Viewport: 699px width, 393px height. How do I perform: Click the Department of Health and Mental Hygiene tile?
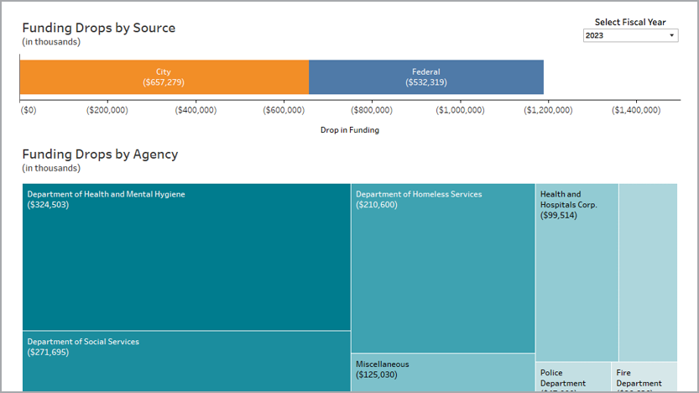[x=186, y=257]
